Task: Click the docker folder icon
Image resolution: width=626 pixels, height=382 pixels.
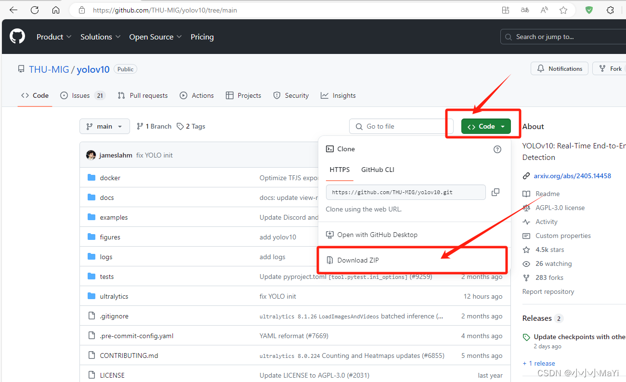Action: [x=91, y=178]
